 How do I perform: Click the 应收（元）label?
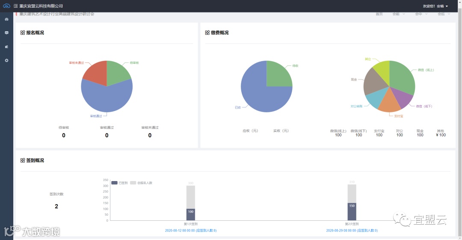tap(250, 131)
